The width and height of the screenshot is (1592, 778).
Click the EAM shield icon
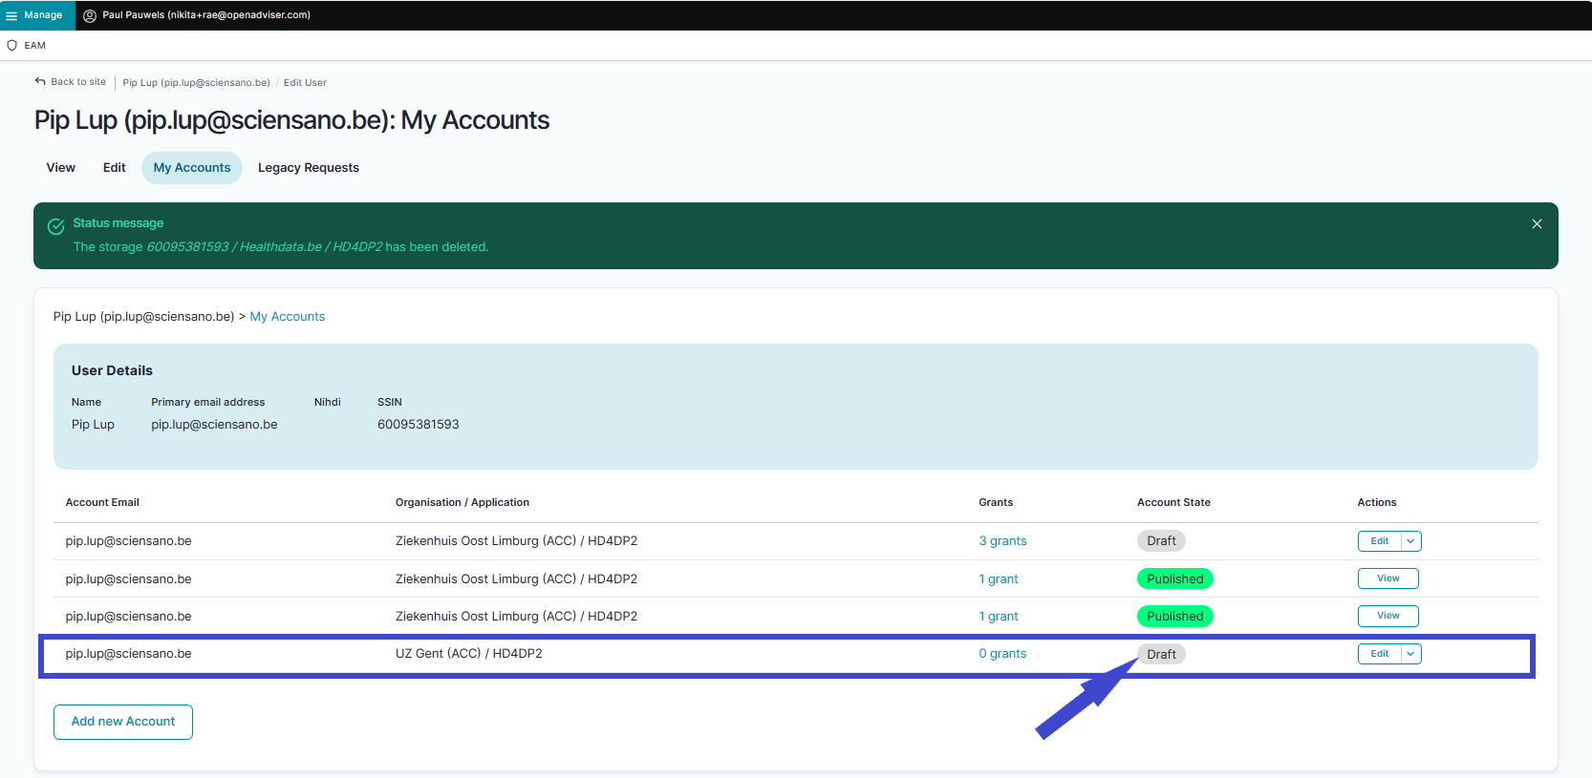click(12, 45)
